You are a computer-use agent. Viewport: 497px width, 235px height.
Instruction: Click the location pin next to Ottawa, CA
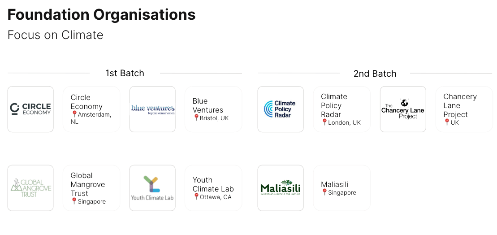tap(196, 196)
